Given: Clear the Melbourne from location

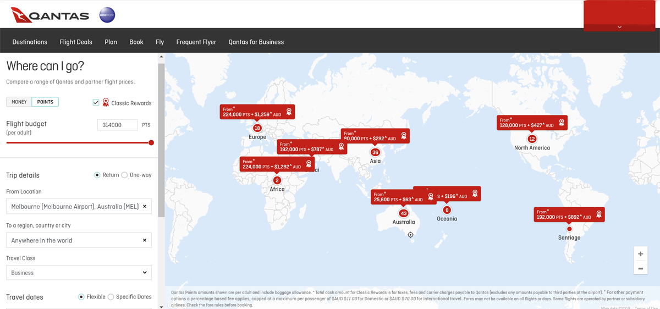Looking at the screenshot, I should click(145, 207).
